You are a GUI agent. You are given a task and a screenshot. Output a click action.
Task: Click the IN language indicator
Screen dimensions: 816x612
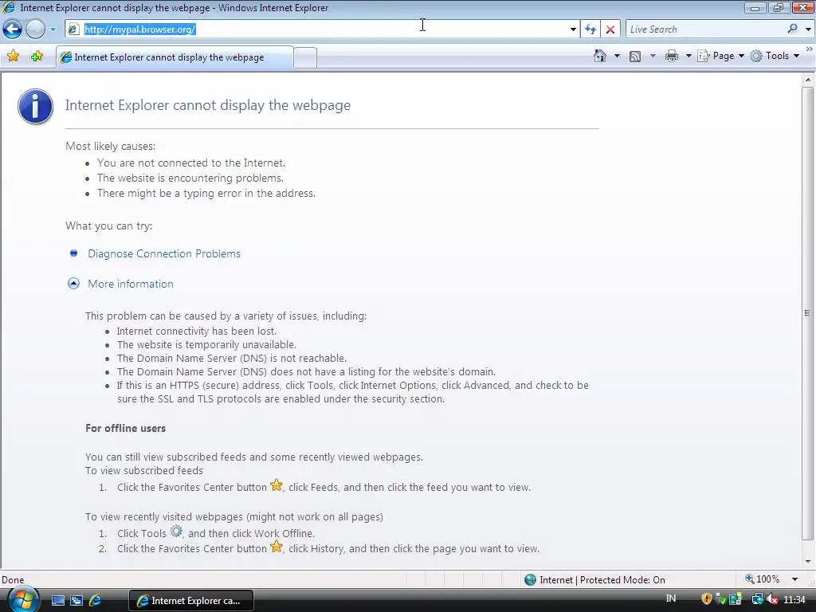click(x=671, y=598)
